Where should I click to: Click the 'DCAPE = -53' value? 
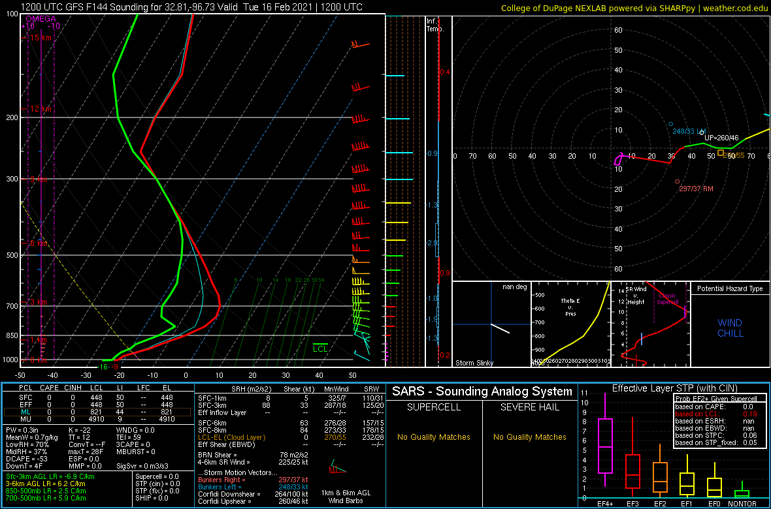coord(27,459)
